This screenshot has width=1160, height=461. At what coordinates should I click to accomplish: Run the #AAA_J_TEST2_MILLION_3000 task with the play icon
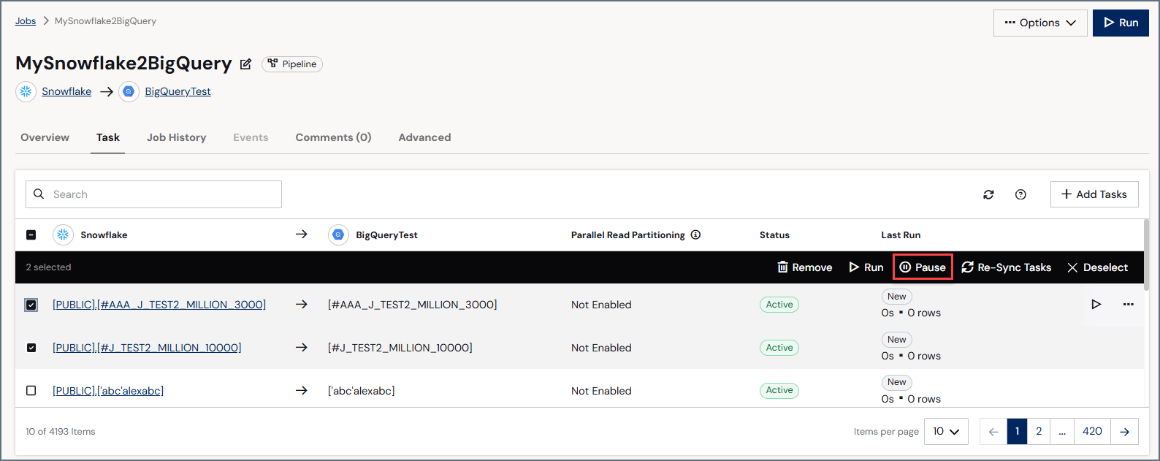click(1096, 304)
